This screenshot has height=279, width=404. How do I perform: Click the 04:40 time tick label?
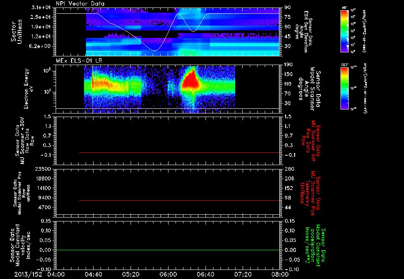(x=93, y=274)
